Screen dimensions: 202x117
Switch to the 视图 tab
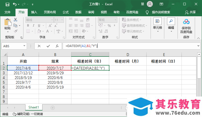pos(104,12)
